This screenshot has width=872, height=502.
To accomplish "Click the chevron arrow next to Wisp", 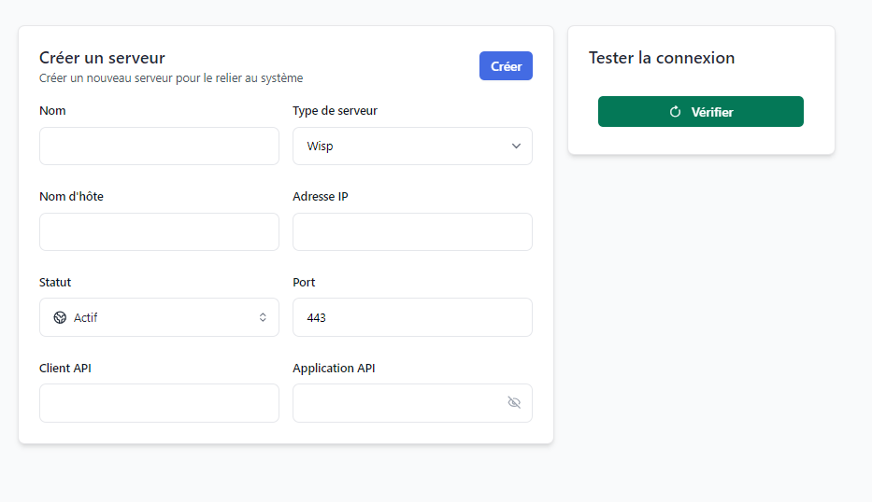I will [516, 146].
